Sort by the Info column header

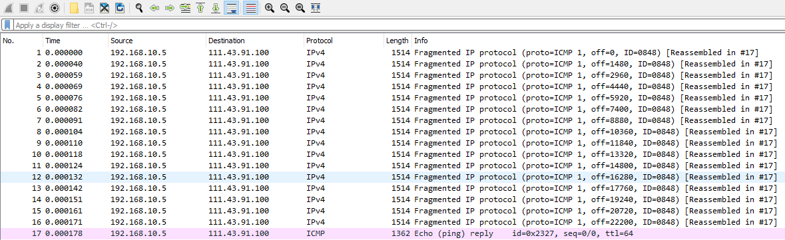click(599, 41)
